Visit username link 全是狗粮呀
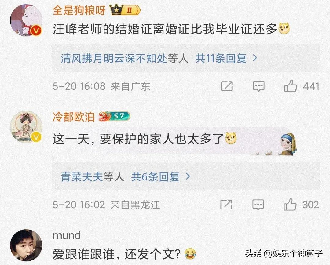This screenshot has height=265, width=330. pos(79,10)
